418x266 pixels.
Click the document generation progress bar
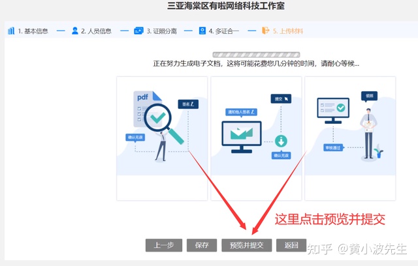[x=256, y=55]
